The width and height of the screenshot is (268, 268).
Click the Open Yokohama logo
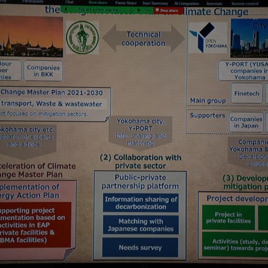click(208, 38)
